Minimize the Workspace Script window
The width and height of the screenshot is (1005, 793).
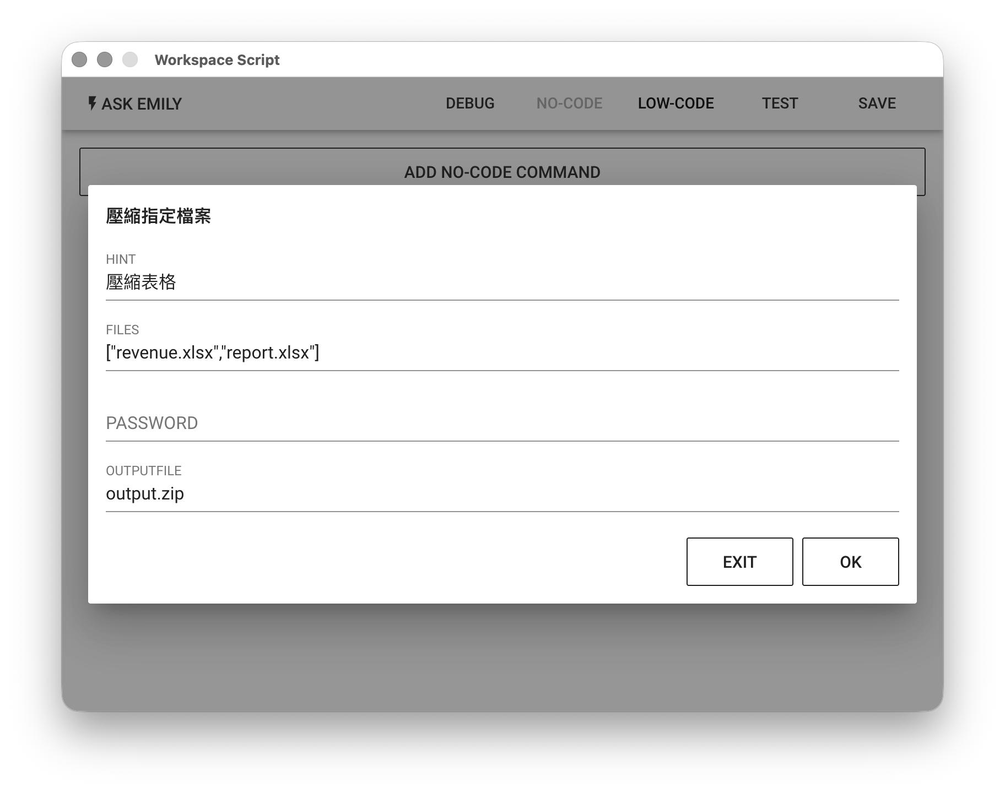tap(105, 59)
